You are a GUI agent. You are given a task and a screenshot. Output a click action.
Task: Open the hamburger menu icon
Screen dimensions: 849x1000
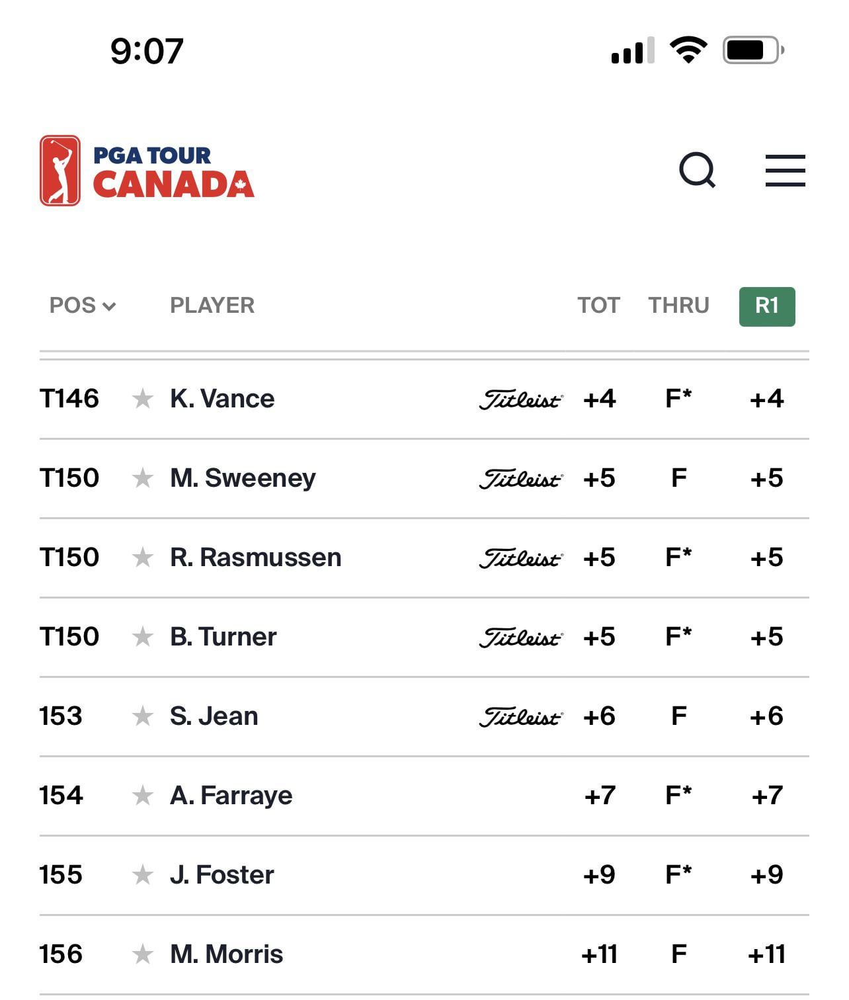(785, 171)
